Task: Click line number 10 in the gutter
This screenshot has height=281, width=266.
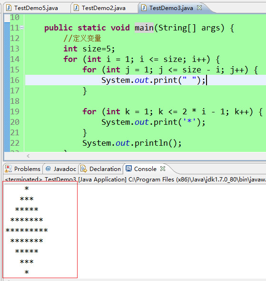Action: 15,17
